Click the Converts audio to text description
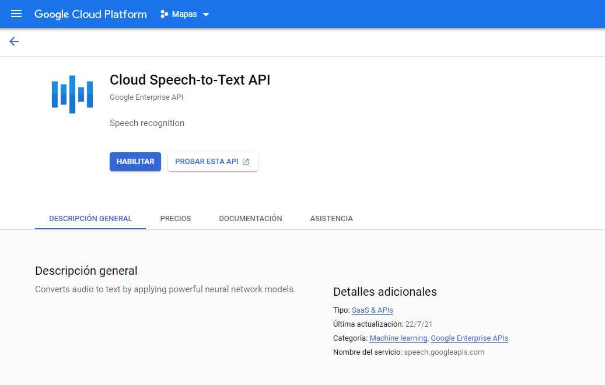This screenshot has height=385, width=605. click(165, 289)
